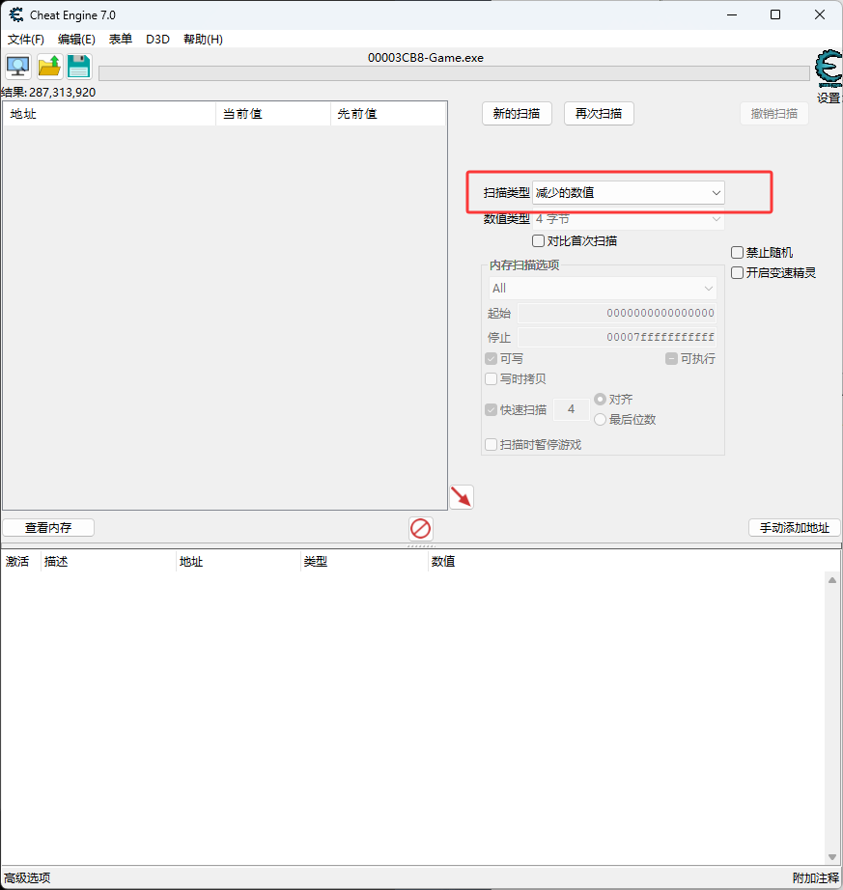Open 附加注释 in the status bar
Image resolution: width=843 pixels, height=890 pixels.
tap(816, 878)
